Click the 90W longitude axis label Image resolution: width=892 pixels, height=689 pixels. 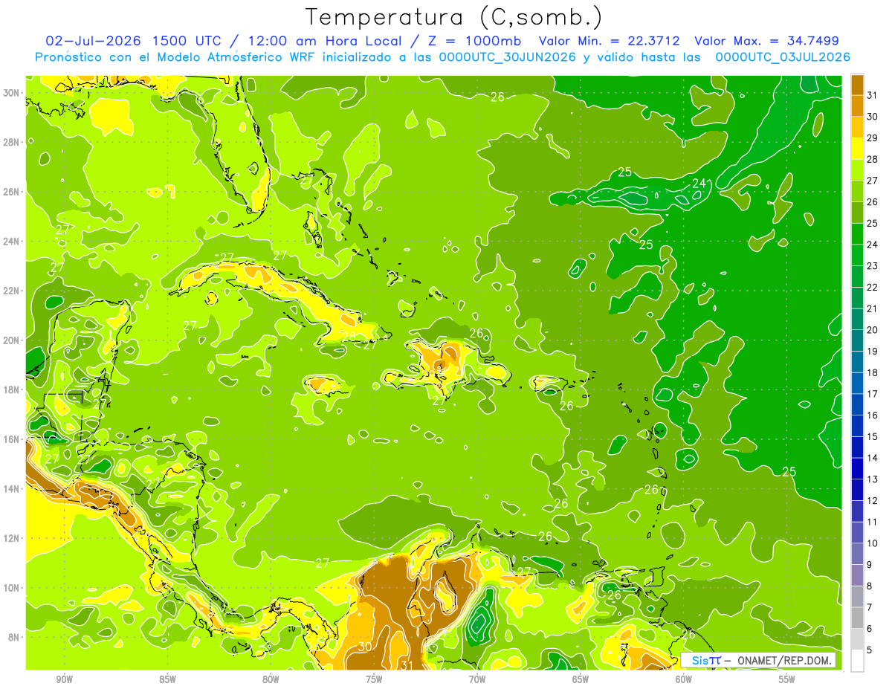[x=65, y=679]
